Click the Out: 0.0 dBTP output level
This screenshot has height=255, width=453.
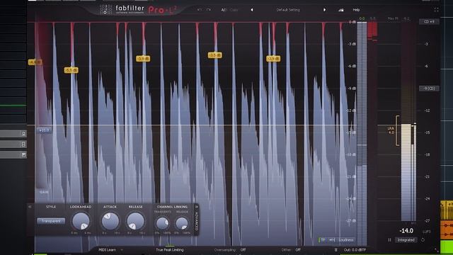point(355,250)
